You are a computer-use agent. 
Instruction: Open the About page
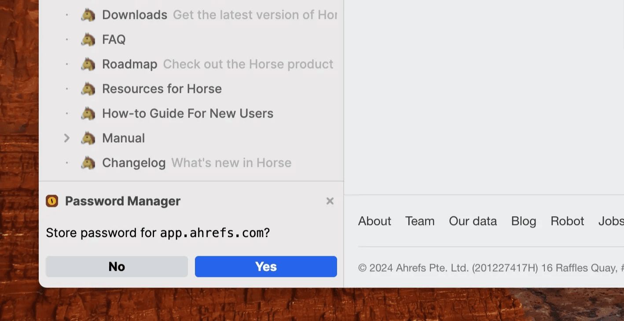(x=374, y=221)
